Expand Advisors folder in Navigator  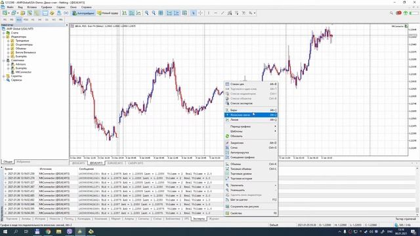click(x=9, y=64)
